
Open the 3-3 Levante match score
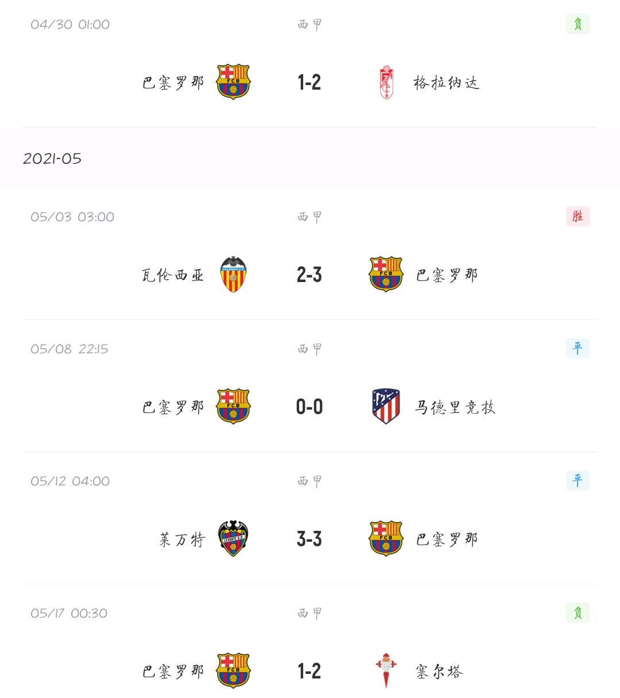click(x=309, y=539)
